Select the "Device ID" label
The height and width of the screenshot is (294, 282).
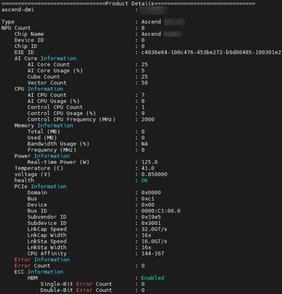click(x=29, y=40)
